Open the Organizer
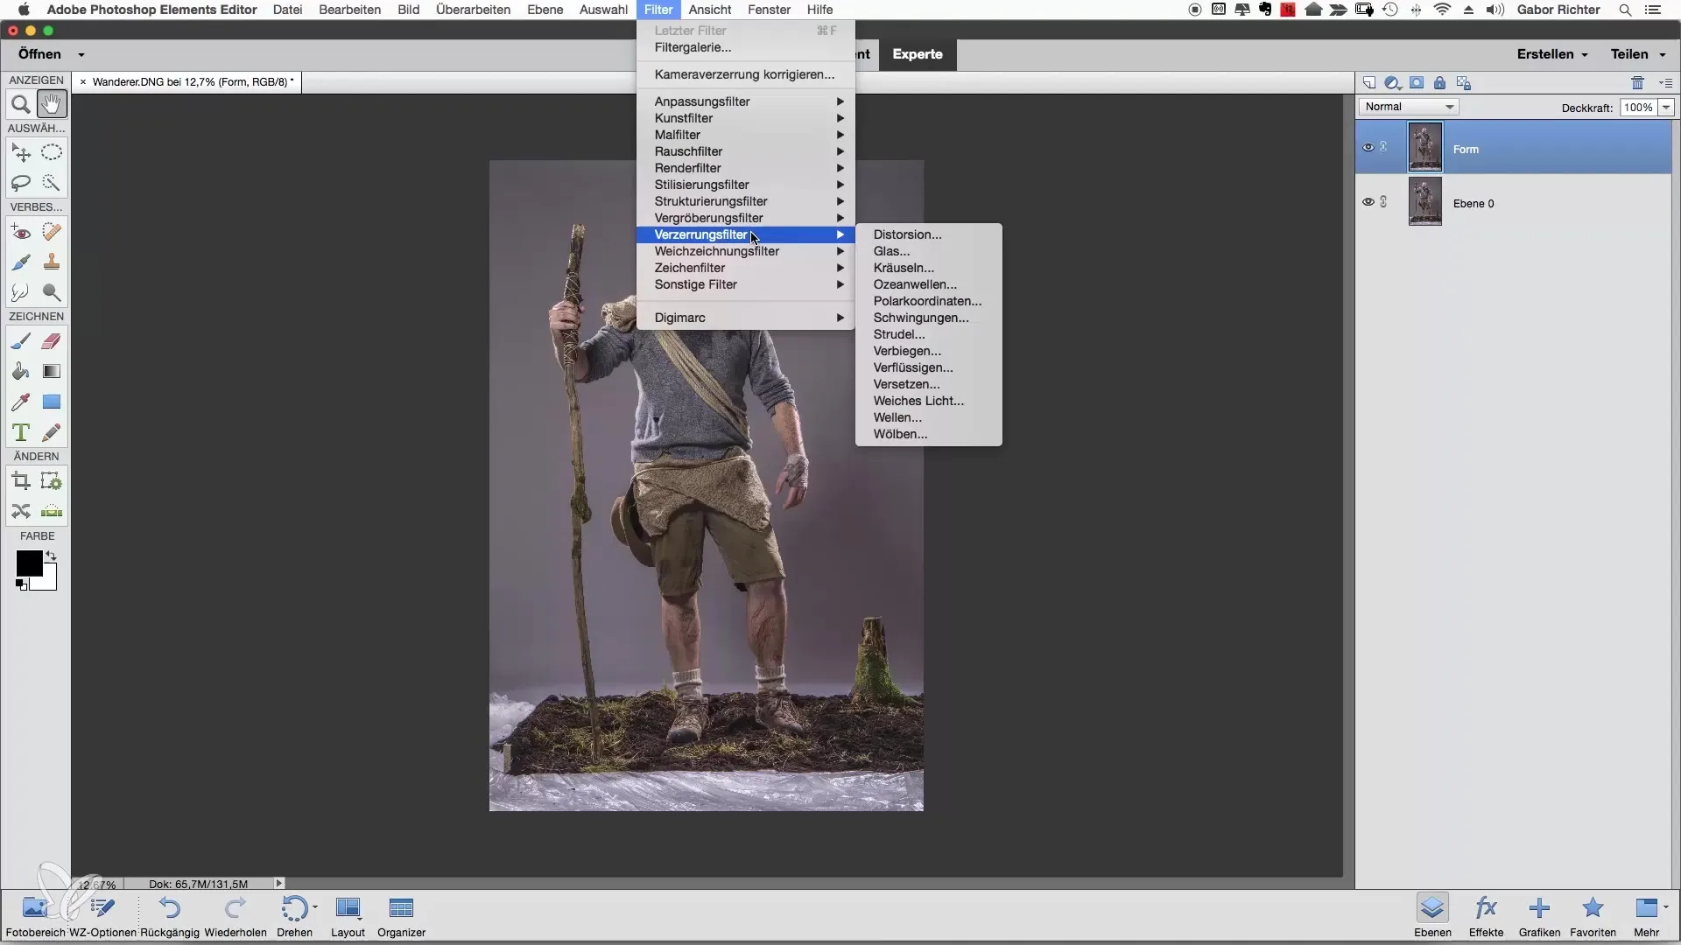Viewport: 1681px width, 945px height. 402,917
